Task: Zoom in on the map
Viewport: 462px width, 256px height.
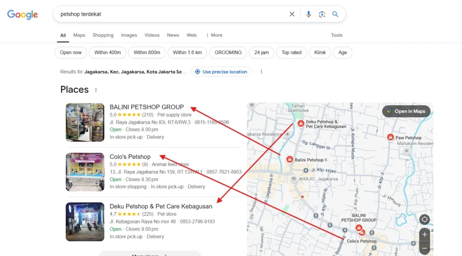Action: click(x=424, y=234)
